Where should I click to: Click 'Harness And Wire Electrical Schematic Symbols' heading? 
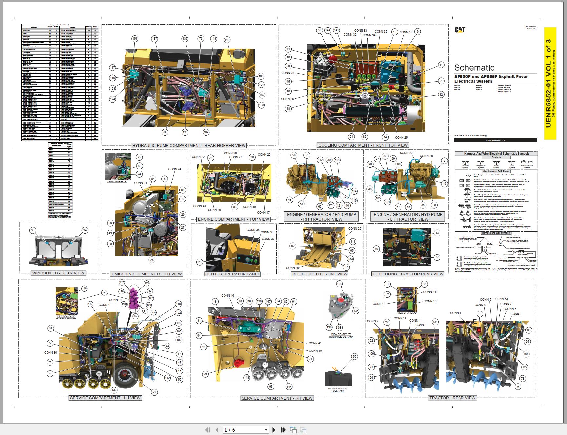(497, 153)
